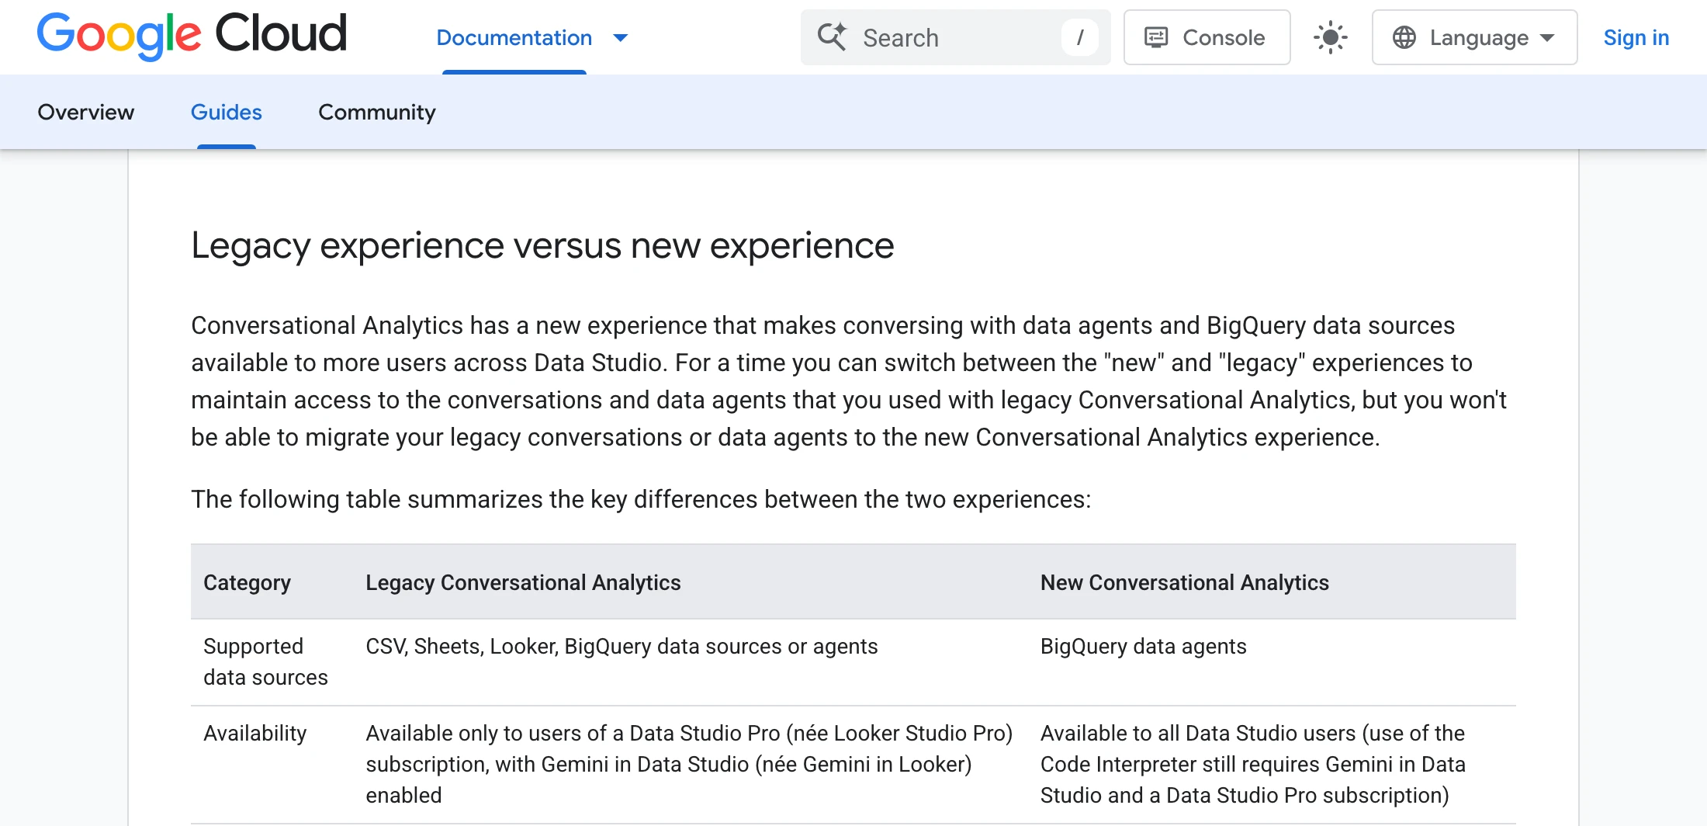Click the slash shortcut key badge

click(x=1079, y=37)
